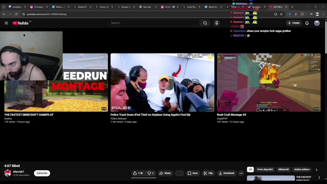Screen dimensions: 327x184
Task: Click the Create button
Action: pos(294,23)
